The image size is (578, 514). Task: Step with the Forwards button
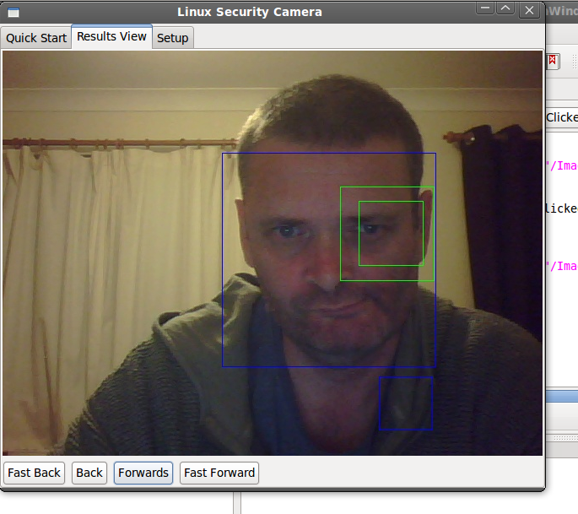(x=143, y=473)
